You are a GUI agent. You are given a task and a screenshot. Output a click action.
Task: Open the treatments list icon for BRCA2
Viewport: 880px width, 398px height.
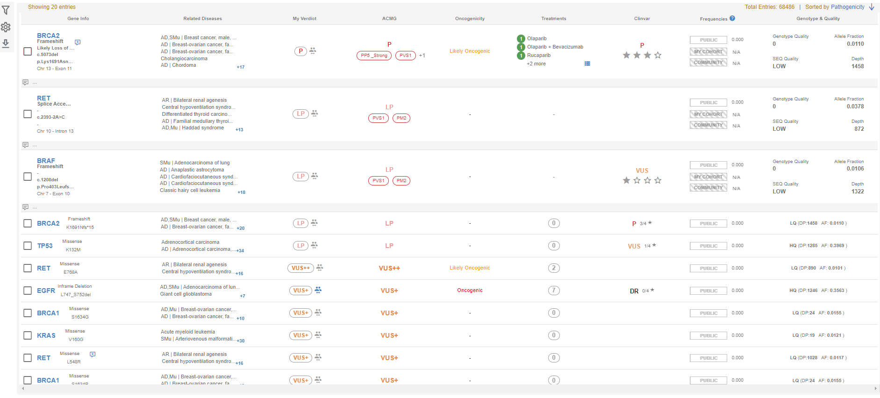pyautogui.click(x=587, y=64)
